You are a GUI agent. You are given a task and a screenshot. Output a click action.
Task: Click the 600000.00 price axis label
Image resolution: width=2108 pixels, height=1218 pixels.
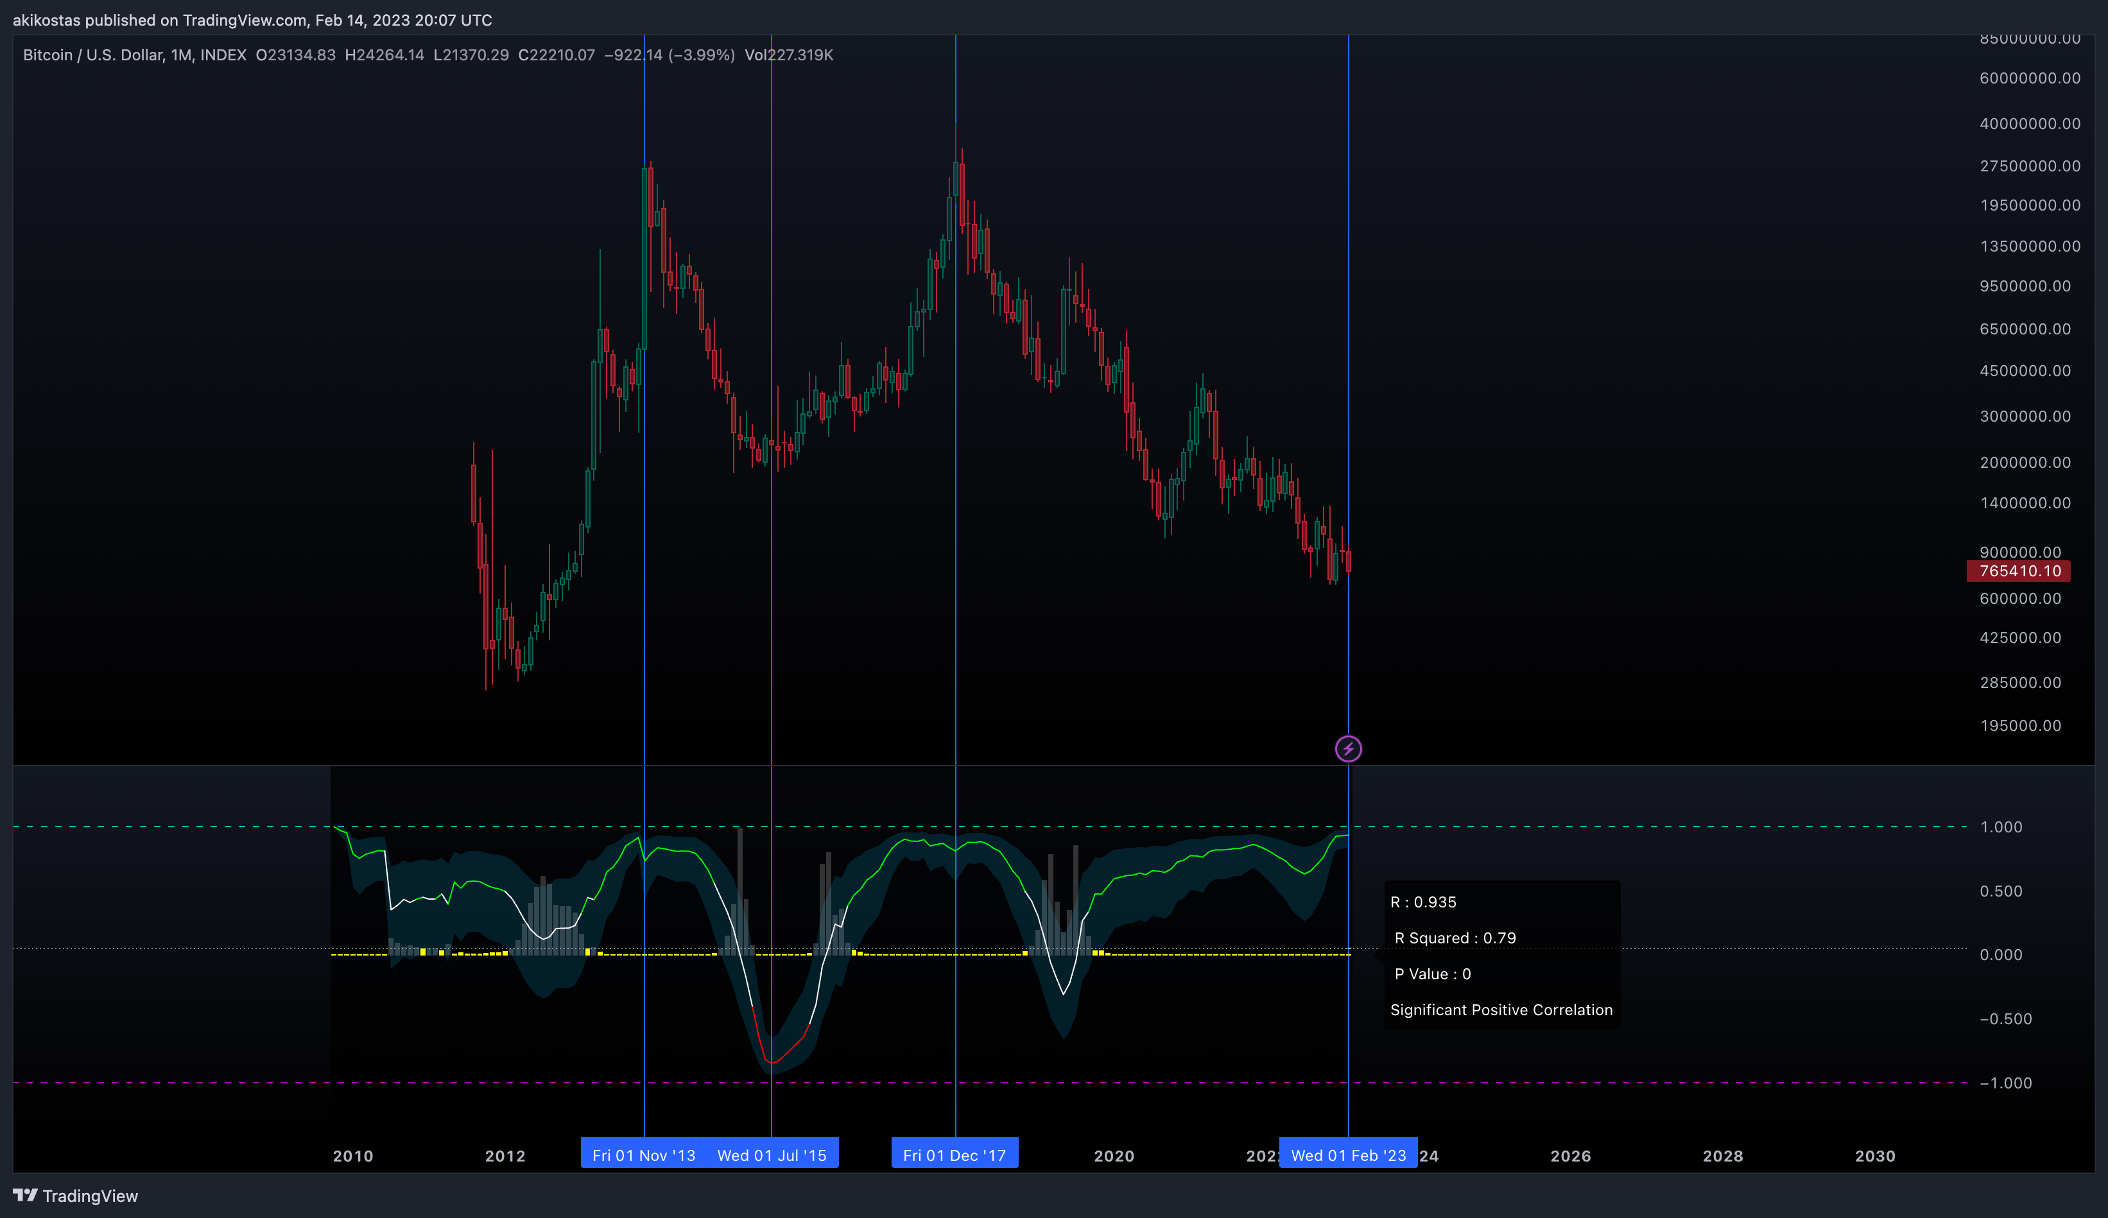pos(2020,598)
